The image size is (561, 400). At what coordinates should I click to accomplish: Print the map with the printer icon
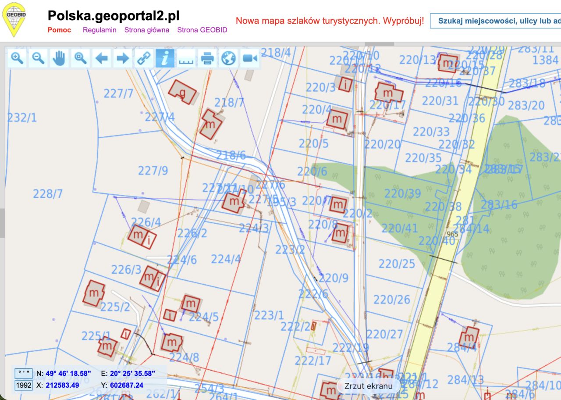point(207,58)
